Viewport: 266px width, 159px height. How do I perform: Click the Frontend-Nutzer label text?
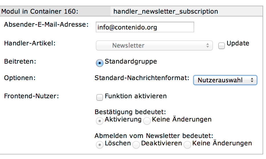[31, 96]
